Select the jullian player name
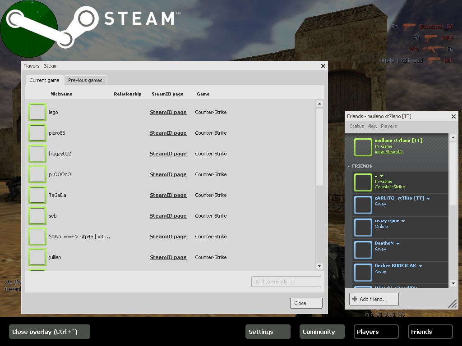The image size is (462, 346). [x=55, y=257]
